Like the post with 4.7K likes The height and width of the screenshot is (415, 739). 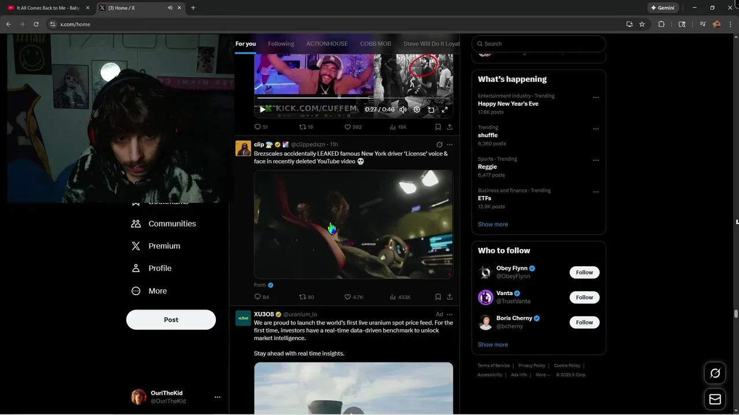354,297
